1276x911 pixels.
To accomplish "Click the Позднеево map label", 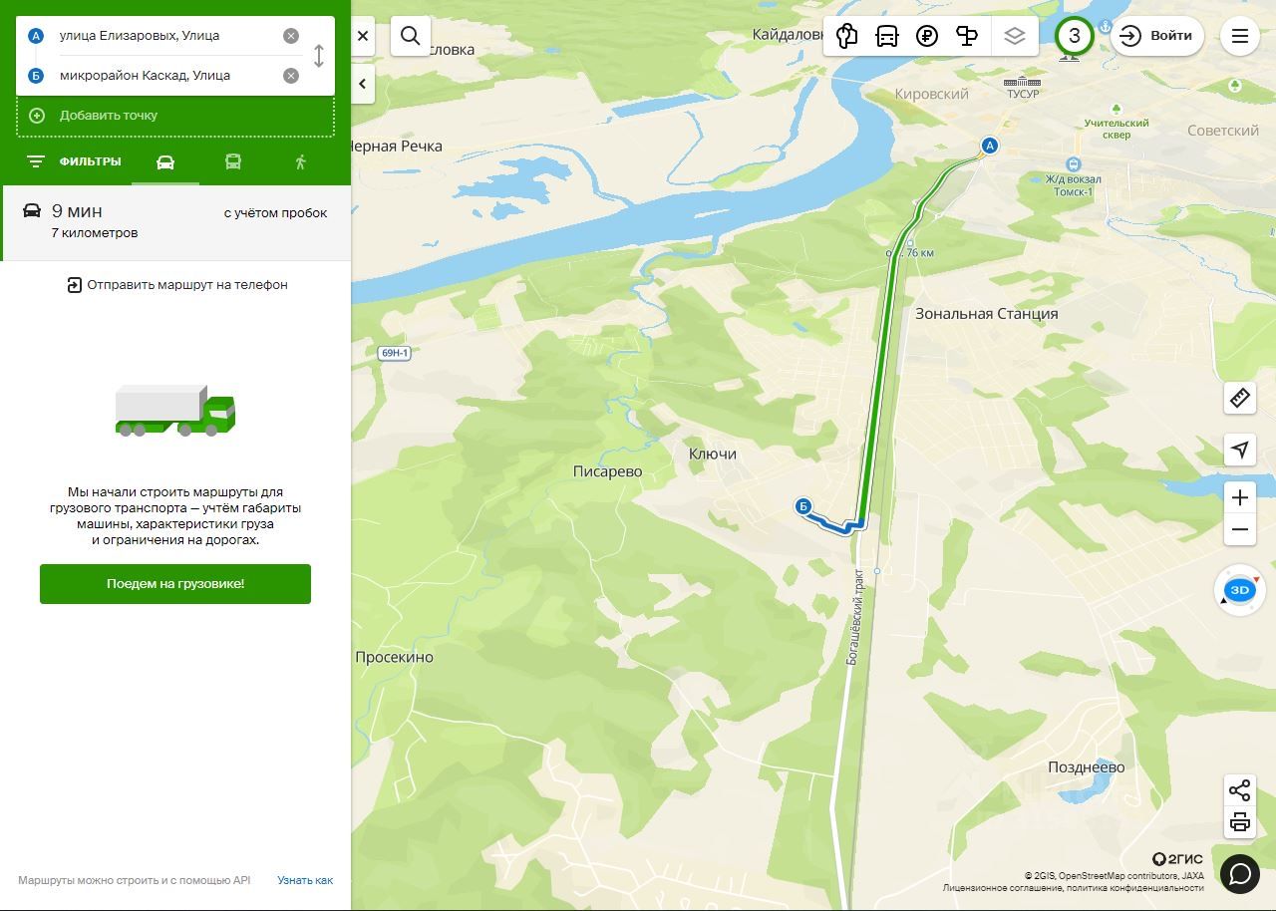I will 1087,767.
